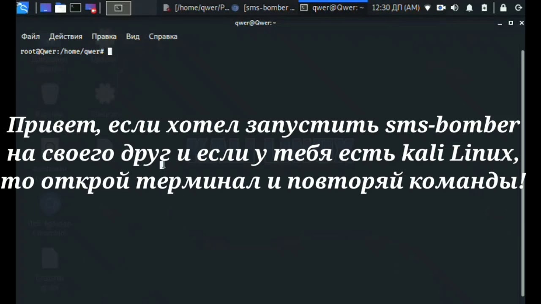541x304 pixels.
Task: Open the Действия menu
Action: pos(66,36)
